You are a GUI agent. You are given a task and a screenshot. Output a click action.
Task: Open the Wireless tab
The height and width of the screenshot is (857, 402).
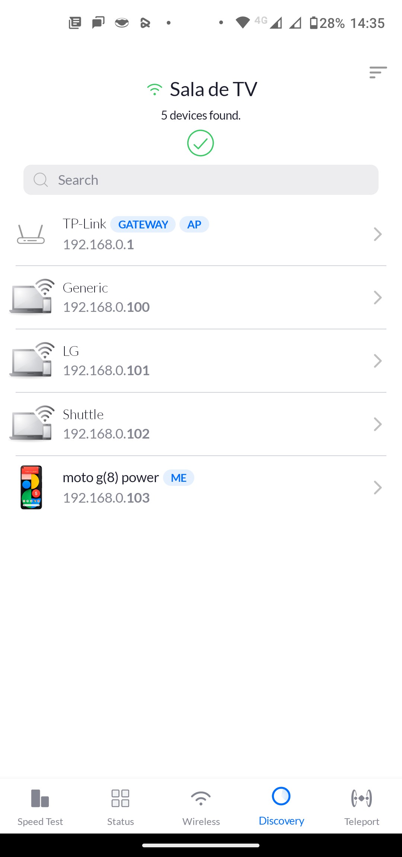201,806
